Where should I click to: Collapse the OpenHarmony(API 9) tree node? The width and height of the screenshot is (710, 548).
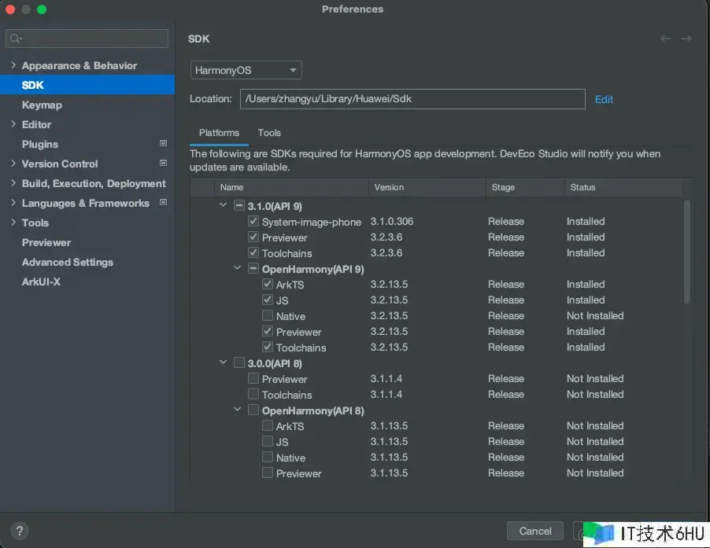(237, 267)
